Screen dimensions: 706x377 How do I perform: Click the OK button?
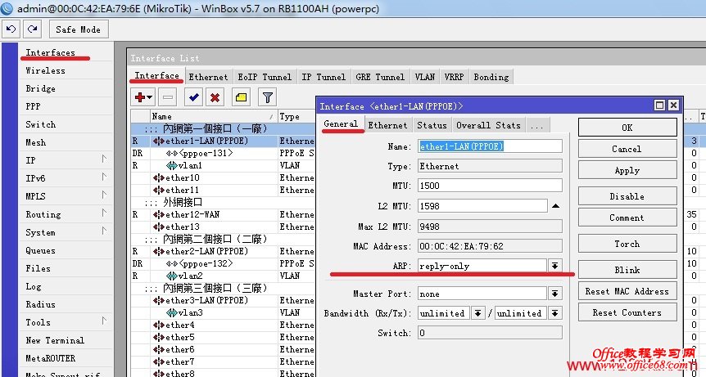click(627, 128)
